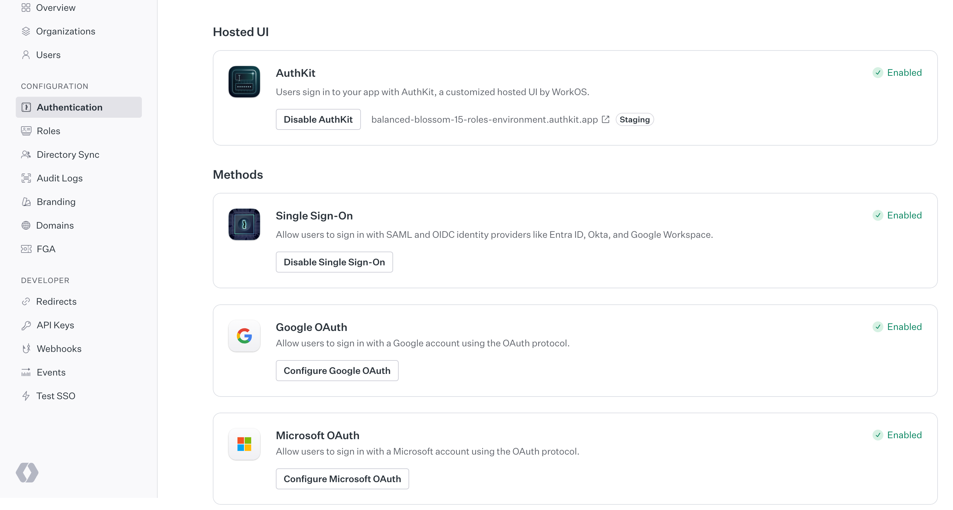Click the API Keys key icon

(x=26, y=325)
